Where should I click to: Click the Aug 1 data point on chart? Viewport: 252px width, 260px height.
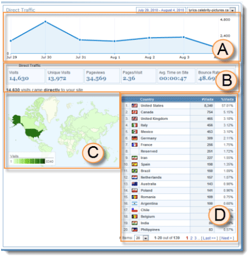coord(114,41)
